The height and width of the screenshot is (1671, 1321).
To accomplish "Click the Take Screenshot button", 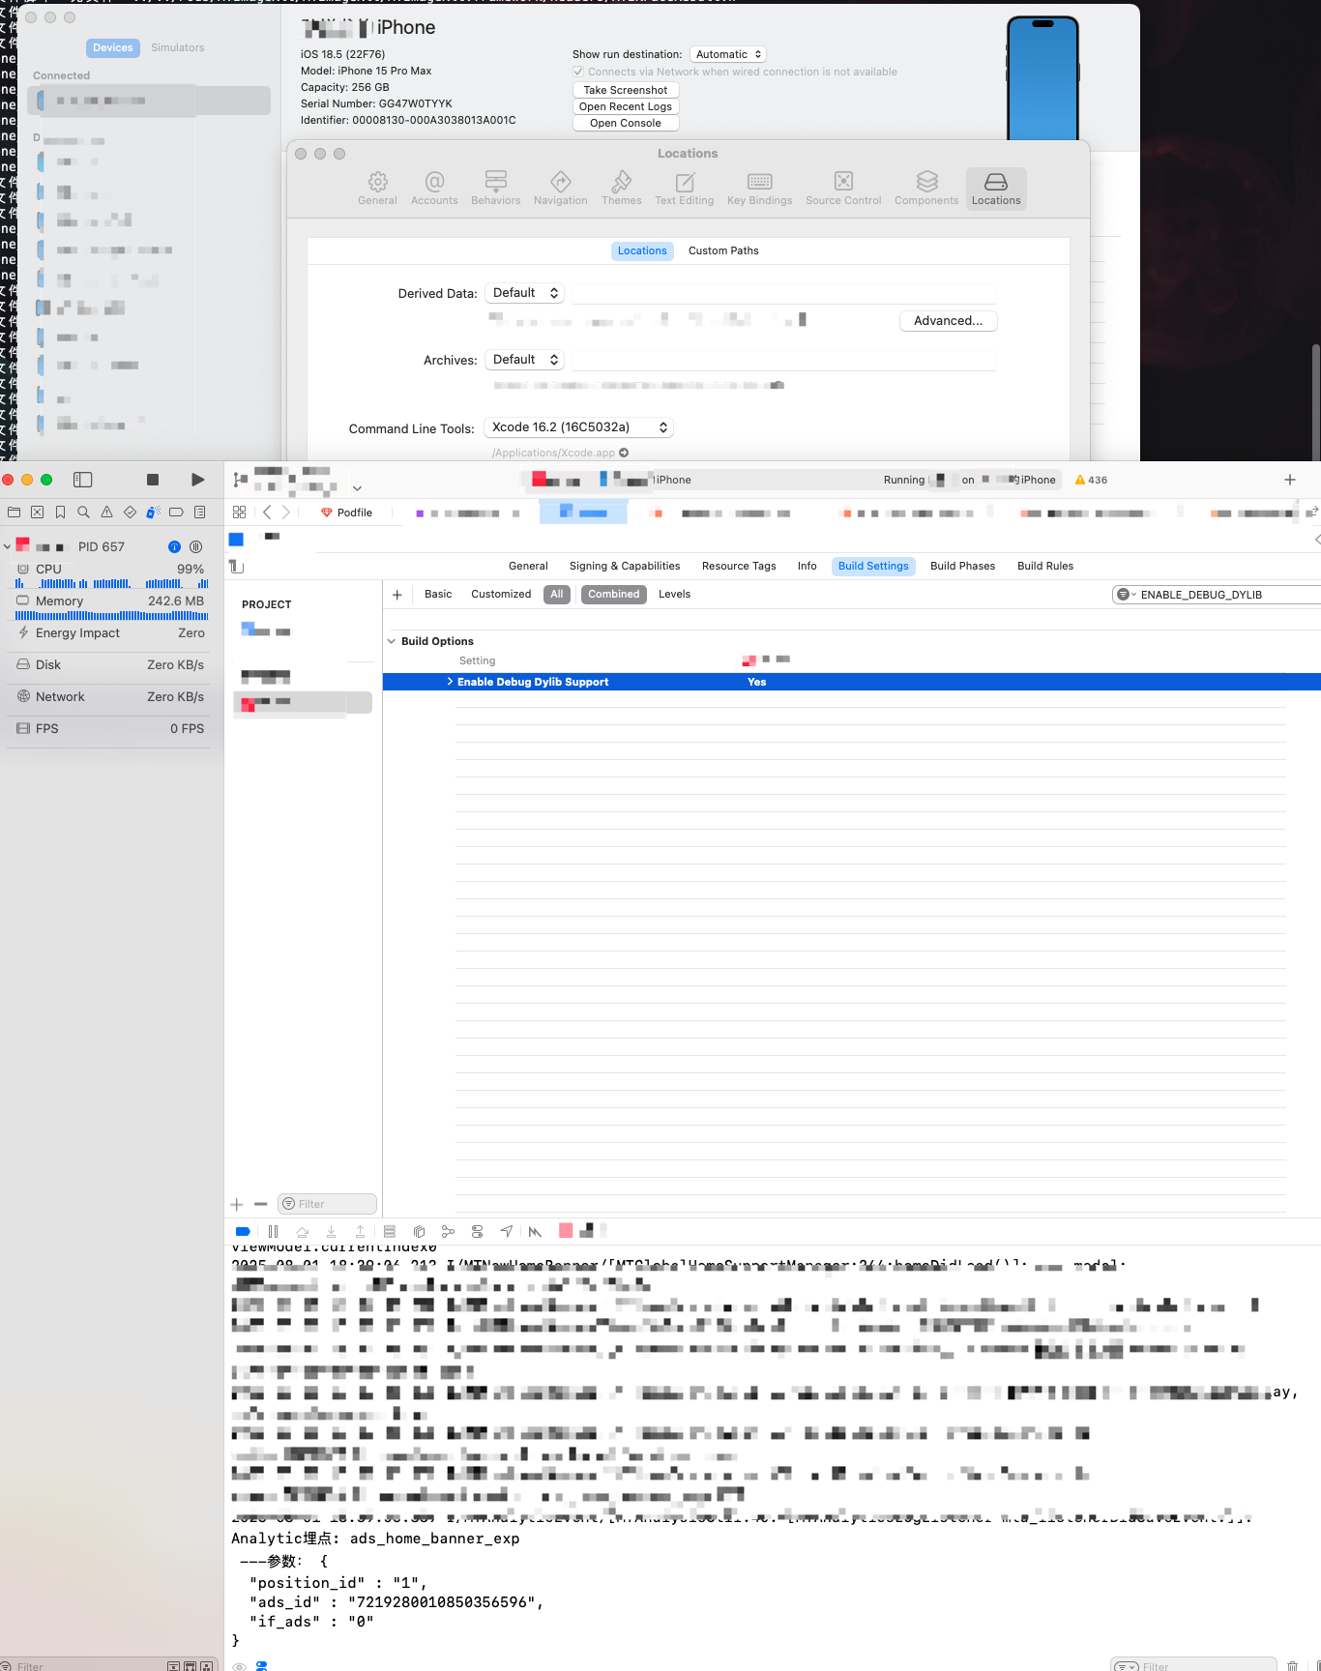I will (x=626, y=90).
